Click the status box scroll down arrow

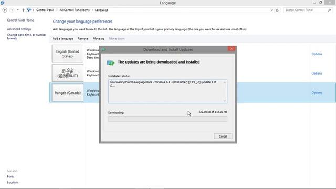[225, 101]
